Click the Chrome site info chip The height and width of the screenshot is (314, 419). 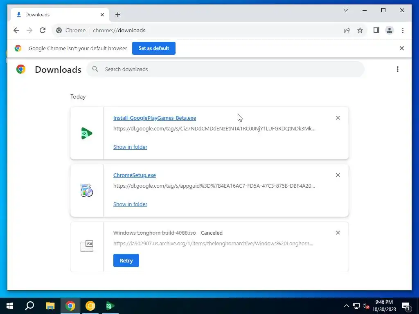(x=71, y=30)
